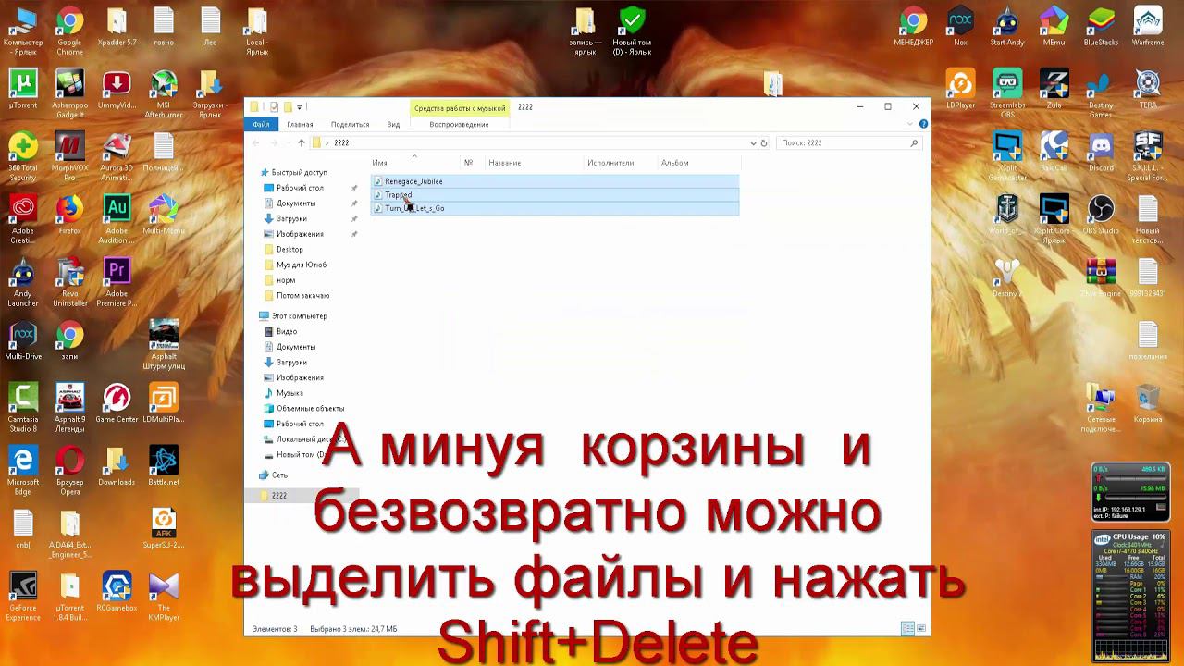Select the Firefox desktop icon
Screen dimensions: 1184x666
[x=69, y=215]
